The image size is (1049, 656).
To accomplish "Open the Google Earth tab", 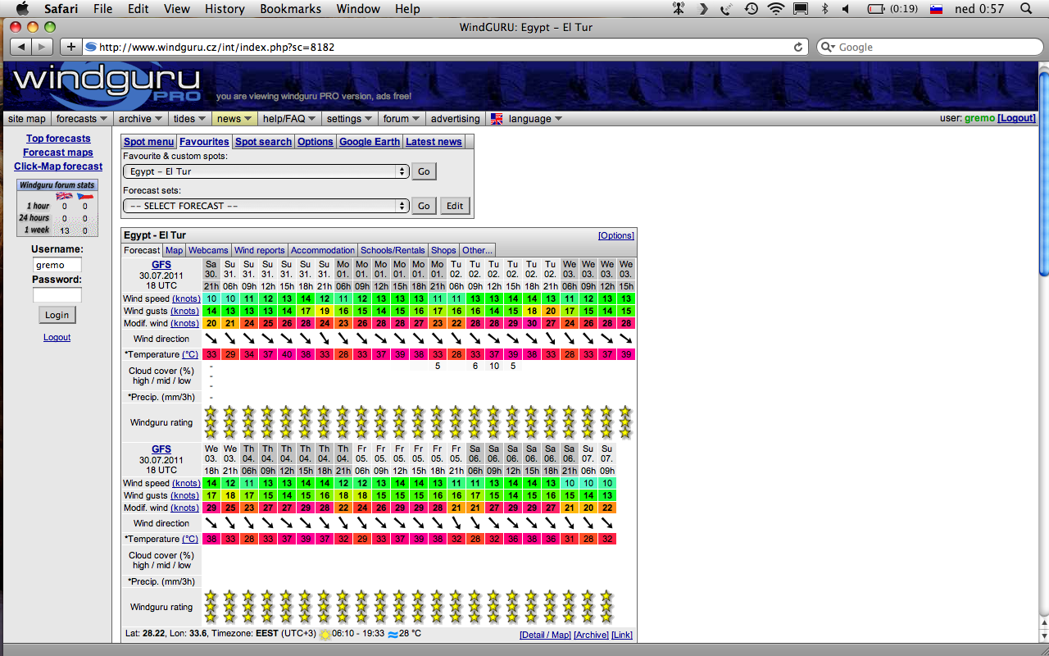I will tap(370, 142).
